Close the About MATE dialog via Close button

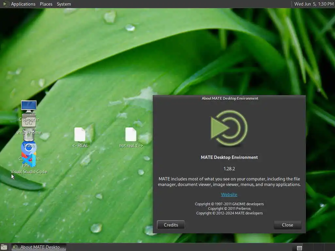[x=287, y=225]
